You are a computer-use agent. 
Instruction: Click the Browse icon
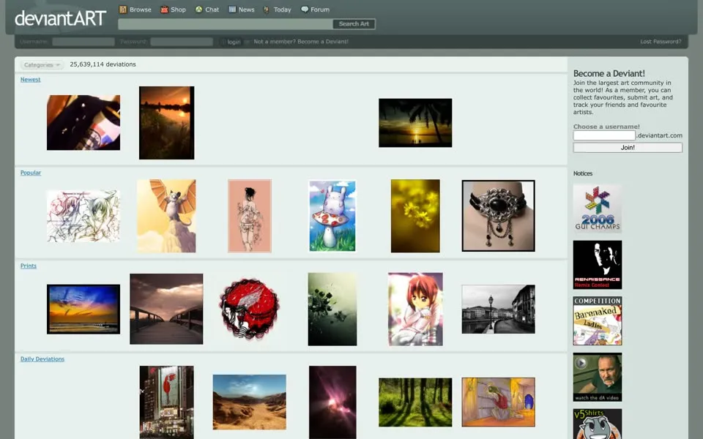tap(123, 10)
